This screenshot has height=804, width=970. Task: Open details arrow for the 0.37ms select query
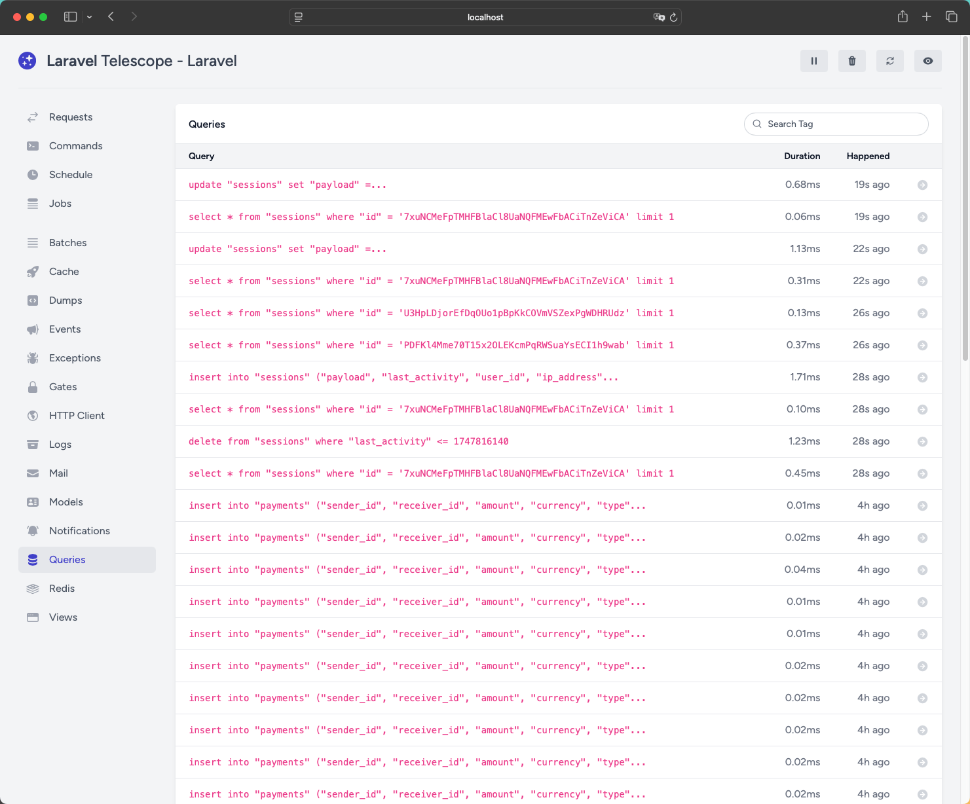922,346
